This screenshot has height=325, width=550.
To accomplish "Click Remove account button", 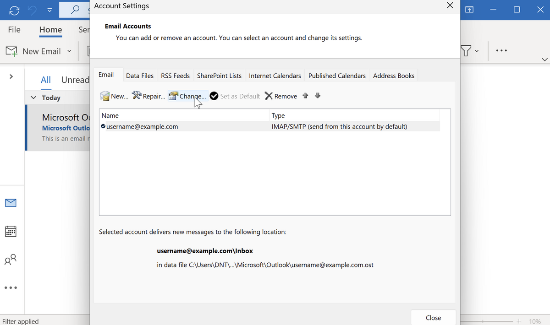I will coord(281,96).
